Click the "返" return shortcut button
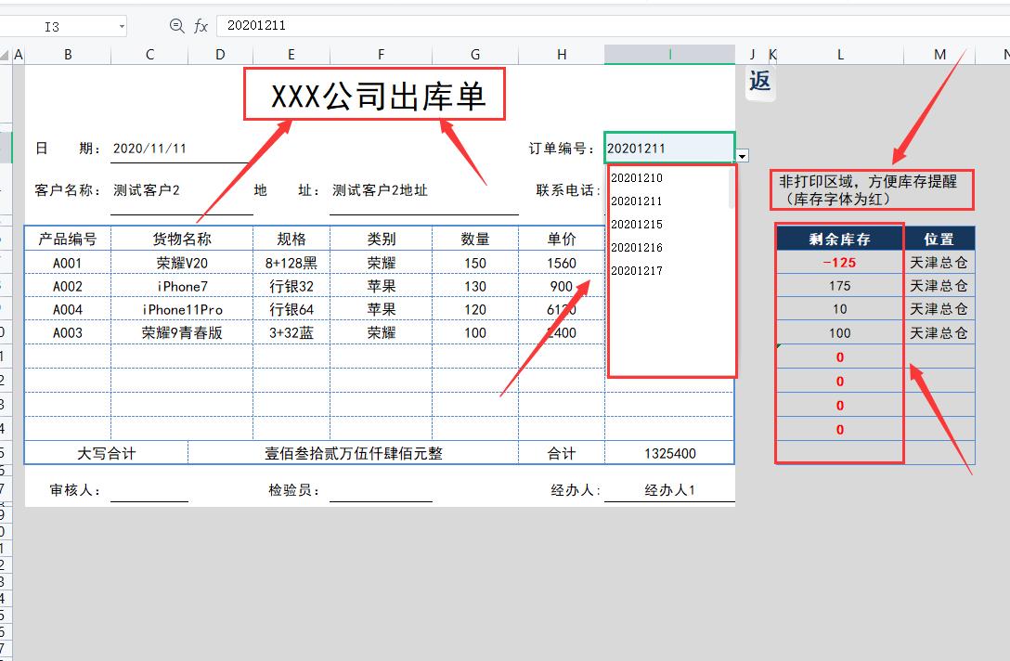Screen dimensions: 1010x661 [758, 84]
